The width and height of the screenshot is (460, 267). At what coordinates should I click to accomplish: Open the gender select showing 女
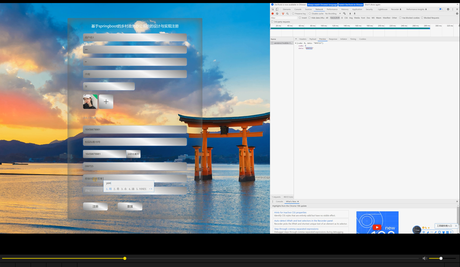(x=109, y=86)
